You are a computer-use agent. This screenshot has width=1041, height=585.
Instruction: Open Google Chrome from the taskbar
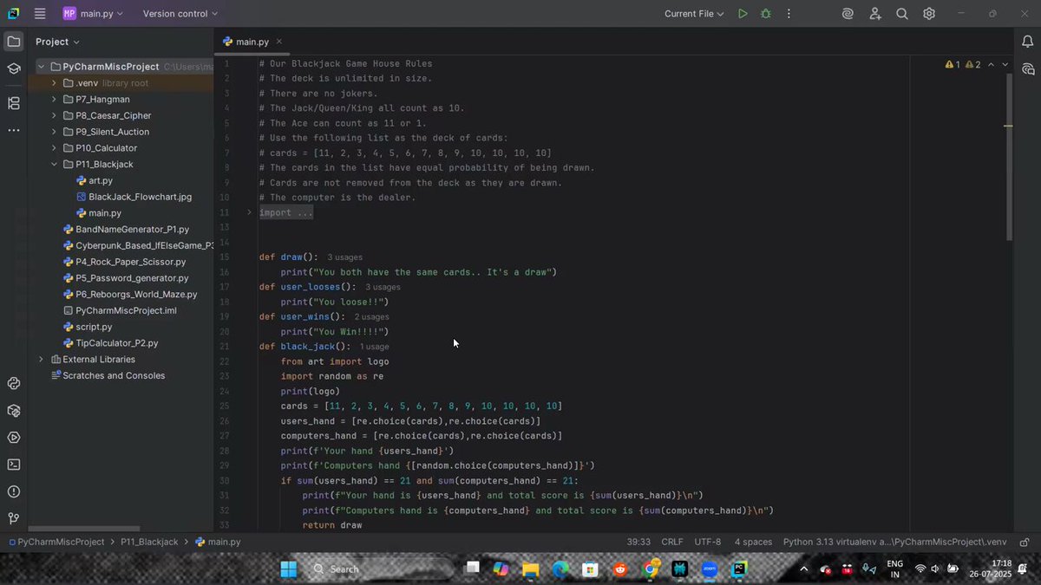click(651, 569)
